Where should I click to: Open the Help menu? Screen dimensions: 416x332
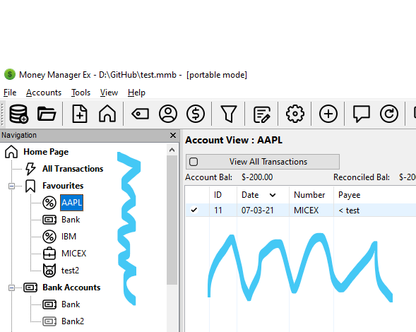136,93
